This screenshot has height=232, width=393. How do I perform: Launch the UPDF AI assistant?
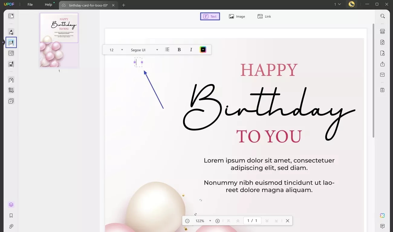tap(382, 215)
